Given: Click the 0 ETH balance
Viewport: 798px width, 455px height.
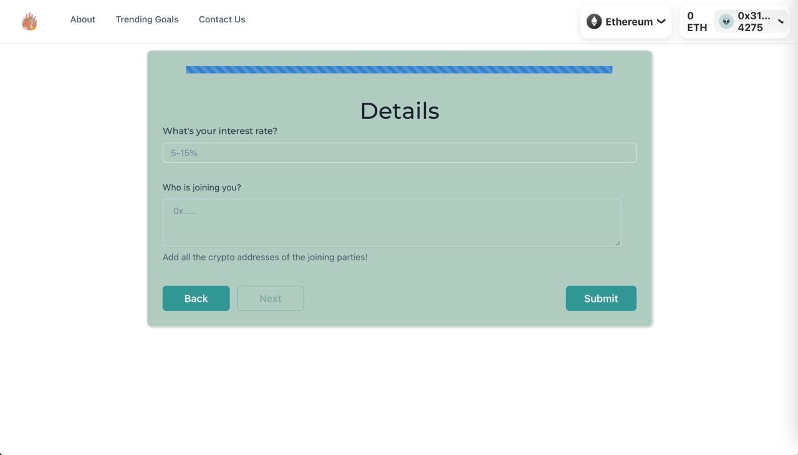Looking at the screenshot, I should (697, 22).
